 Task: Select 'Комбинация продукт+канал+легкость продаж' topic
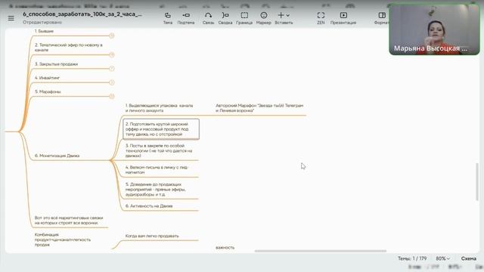pos(63,240)
